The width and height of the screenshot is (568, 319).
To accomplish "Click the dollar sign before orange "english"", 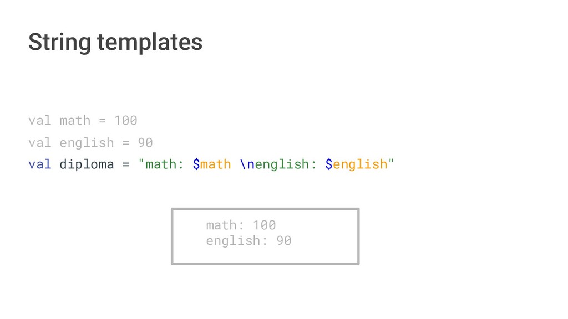I will (x=329, y=164).
